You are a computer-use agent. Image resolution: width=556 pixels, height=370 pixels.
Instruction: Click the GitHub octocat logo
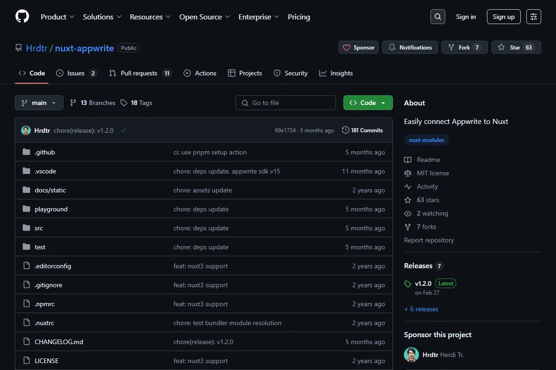pos(22,17)
